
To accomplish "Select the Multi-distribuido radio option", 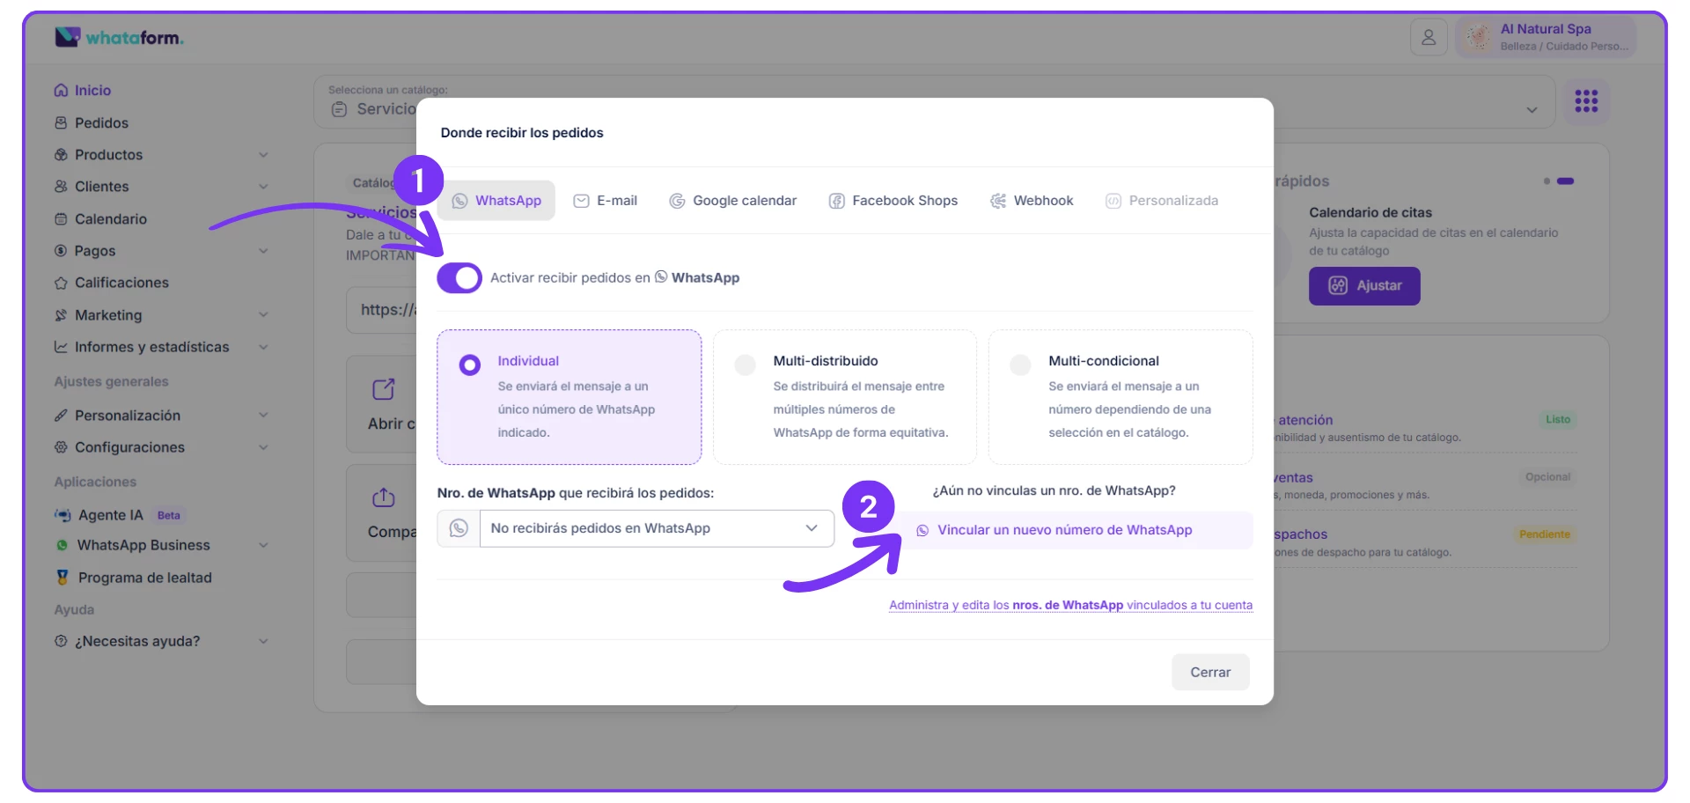I will pos(745,365).
